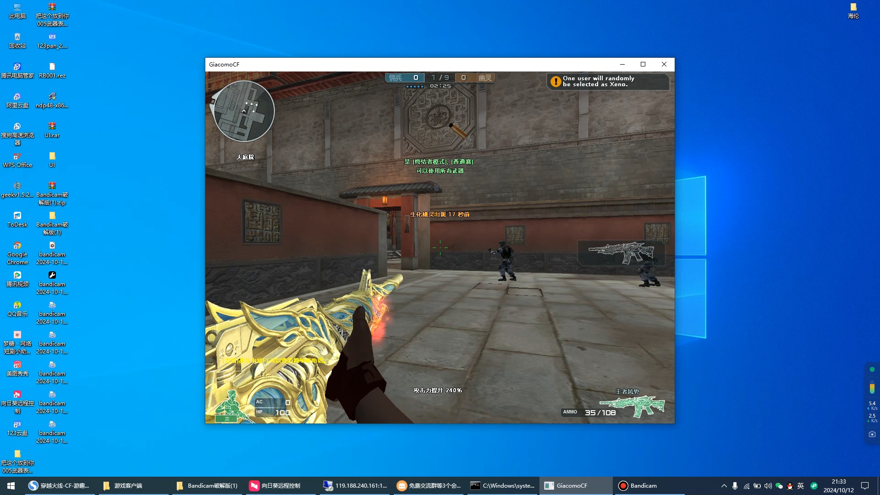Viewport: 880px width, 495px height.
Task: Click the game timer 02:25 display field
Action: 440,85
